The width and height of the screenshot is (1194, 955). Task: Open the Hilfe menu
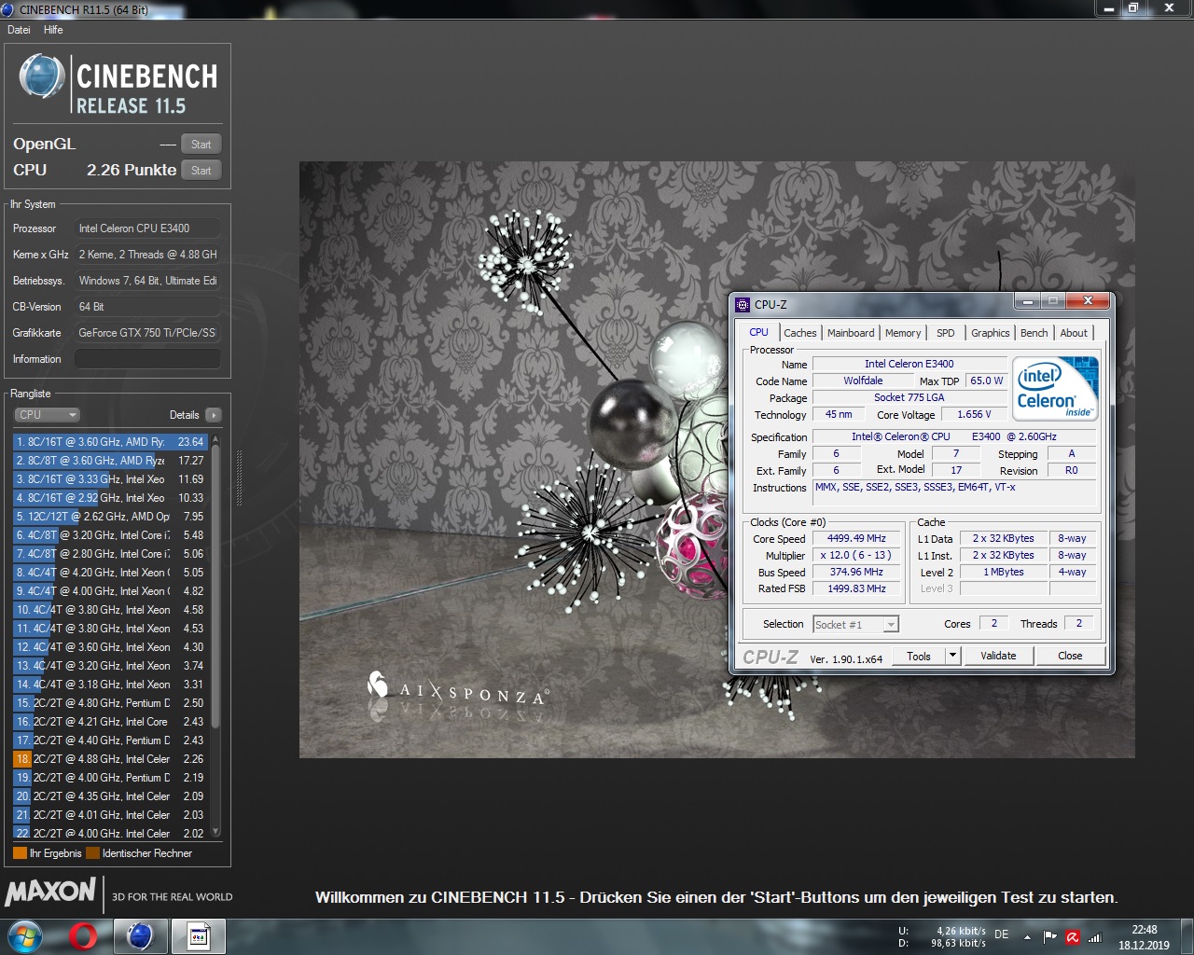pos(53,30)
